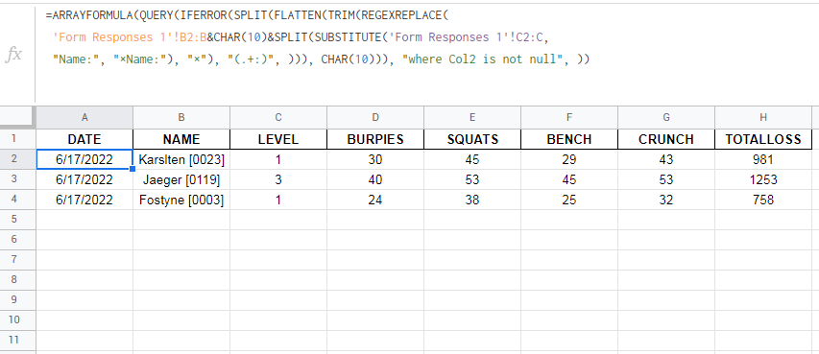Select column C header
The image size is (819, 354).
click(278, 117)
